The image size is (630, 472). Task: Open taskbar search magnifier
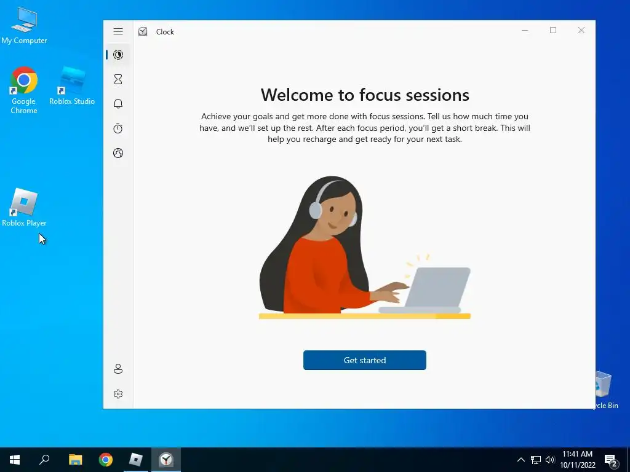click(44, 460)
